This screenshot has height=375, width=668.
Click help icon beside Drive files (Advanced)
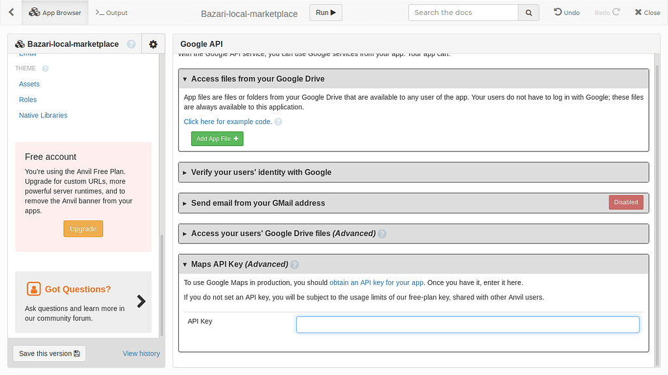click(x=382, y=233)
